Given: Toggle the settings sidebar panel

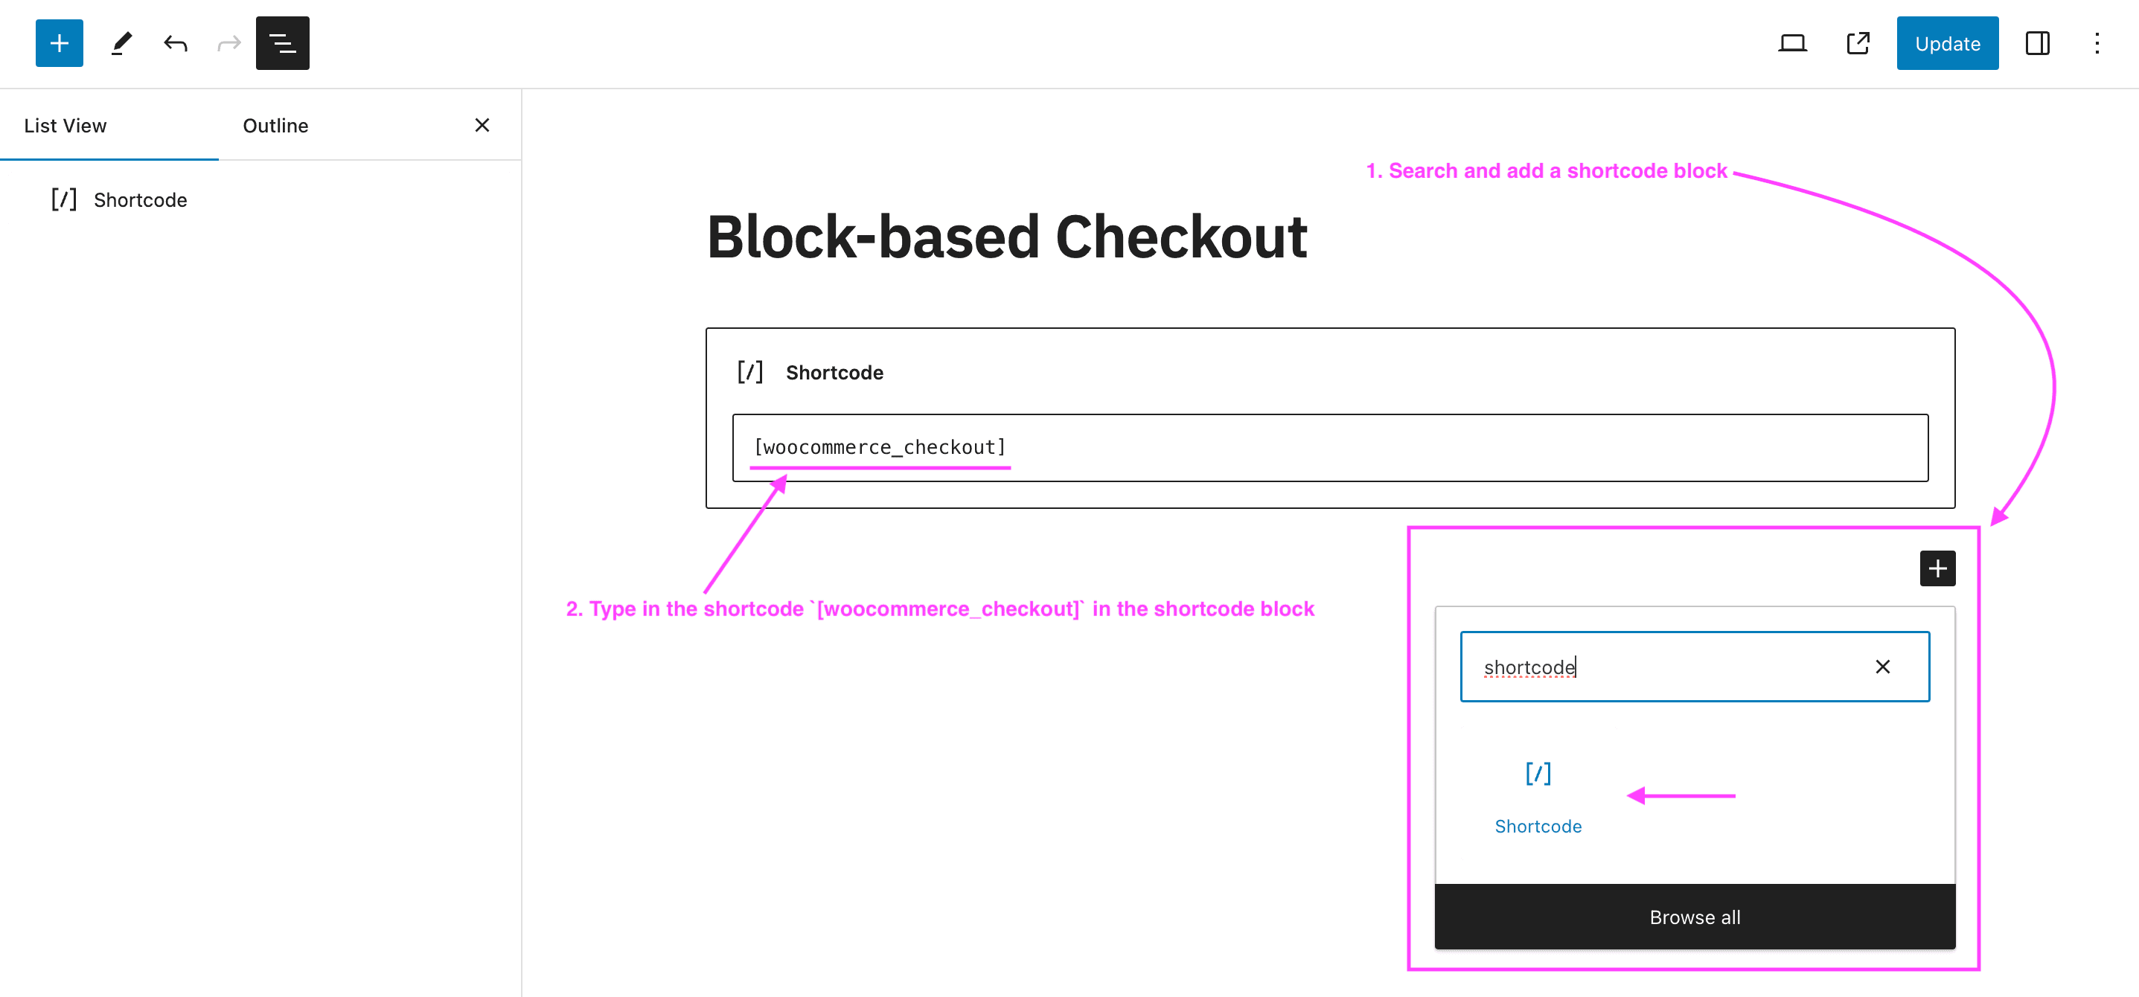Looking at the screenshot, I should [2037, 43].
